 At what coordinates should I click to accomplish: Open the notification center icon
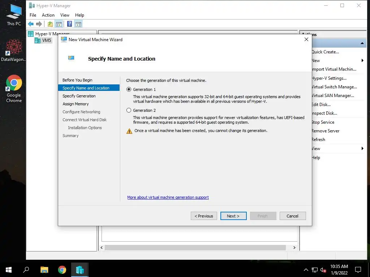pos(358,270)
